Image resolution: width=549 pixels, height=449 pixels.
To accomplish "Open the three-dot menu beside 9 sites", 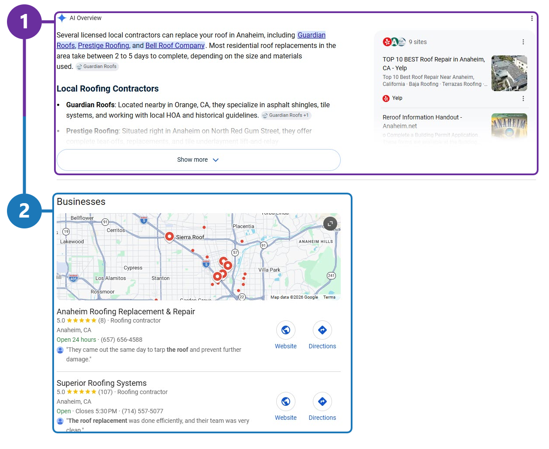I will pyautogui.click(x=523, y=42).
